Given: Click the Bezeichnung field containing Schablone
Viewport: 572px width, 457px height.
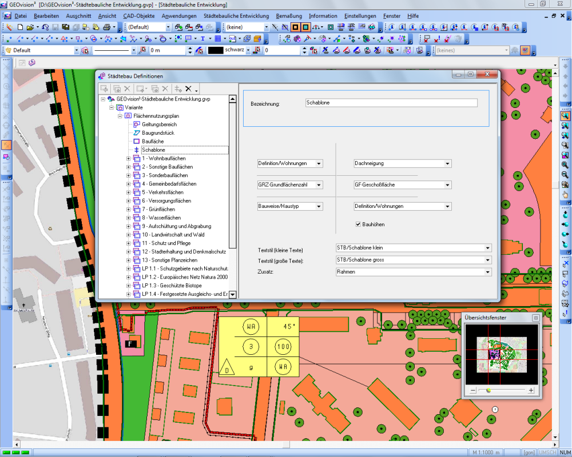Looking at the screenshot, I should pyautogui.click(x=391, y=103).
